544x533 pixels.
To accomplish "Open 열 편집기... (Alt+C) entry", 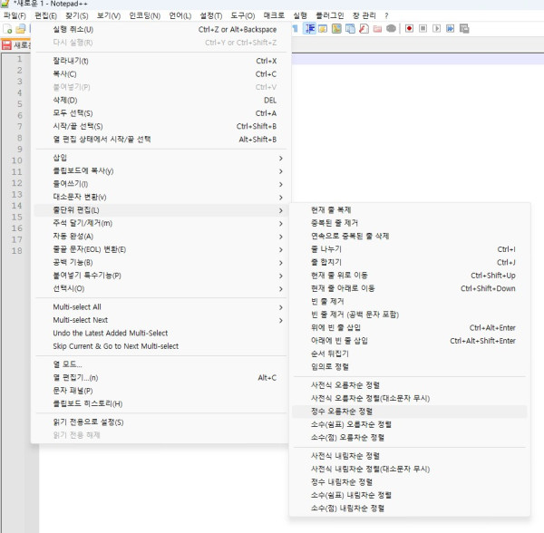I will point(160,378).
